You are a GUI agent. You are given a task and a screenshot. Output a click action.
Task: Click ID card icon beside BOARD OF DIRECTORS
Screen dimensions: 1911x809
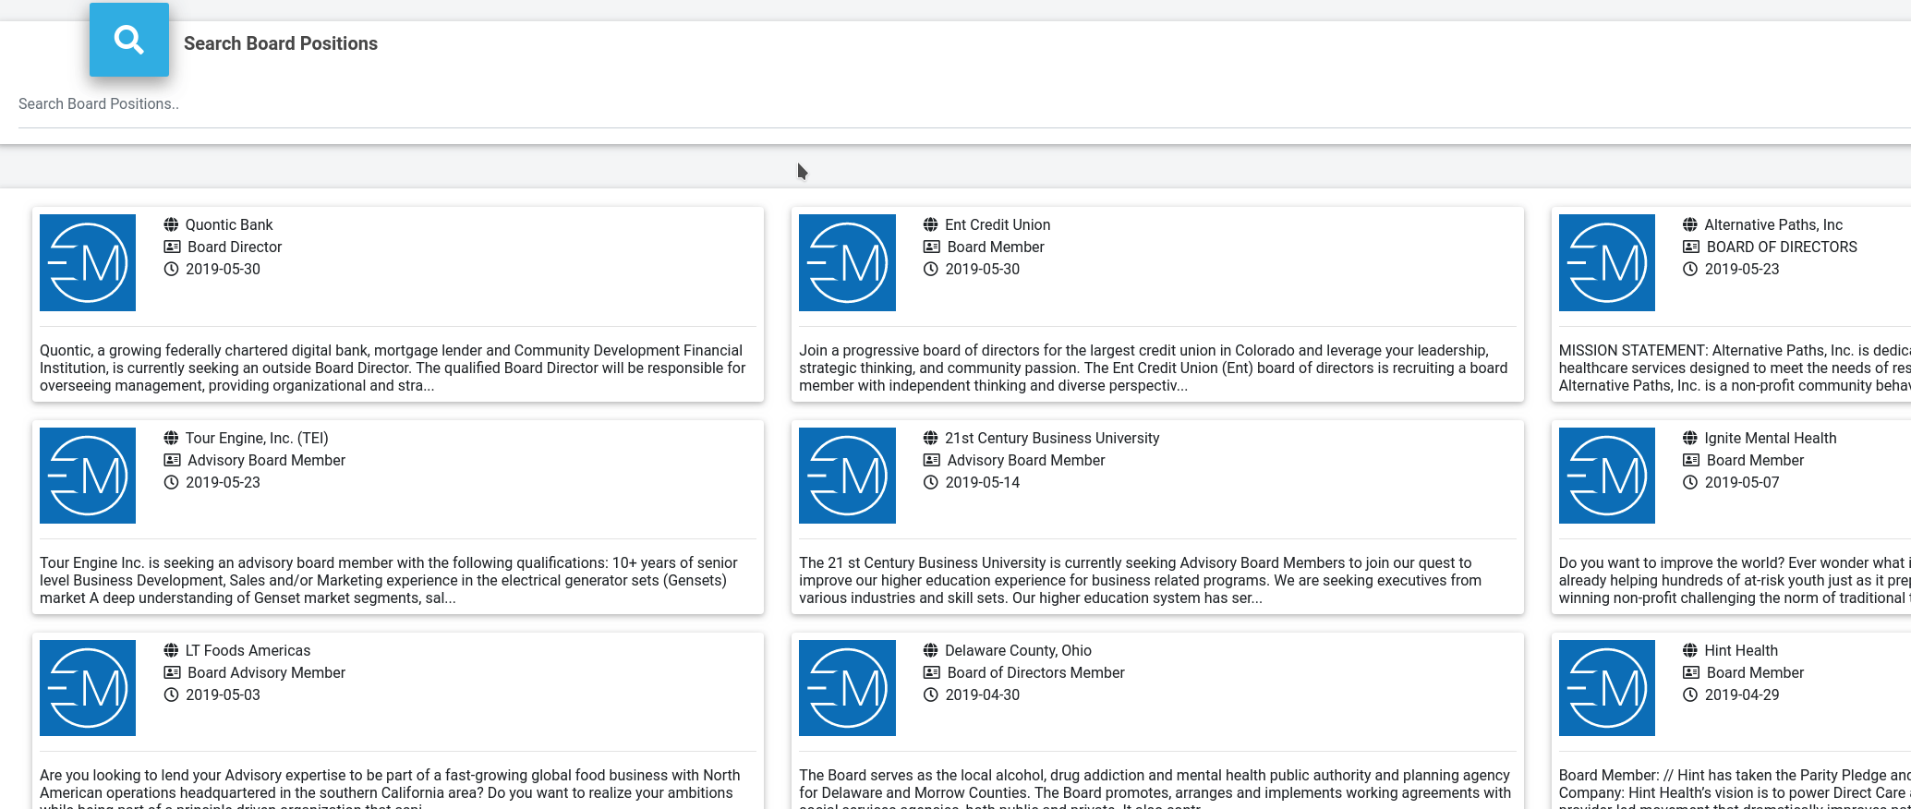[1691, 247]
